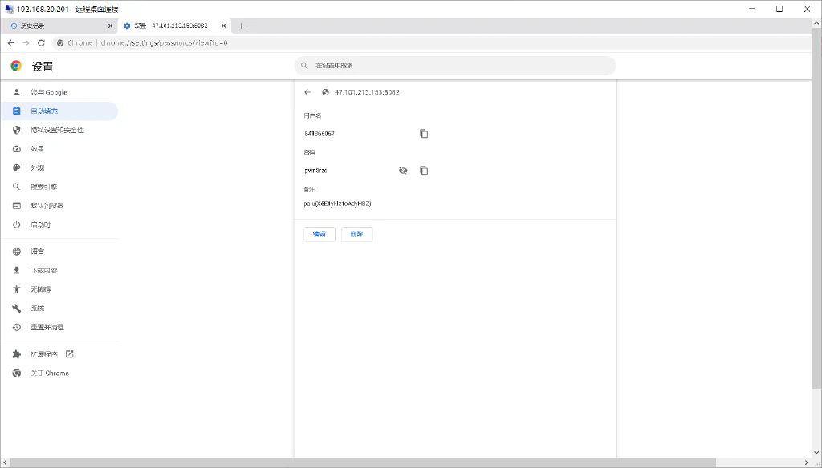
Task: Click the Chrome logo beside 设置
Action: click(x=16, y=66)
